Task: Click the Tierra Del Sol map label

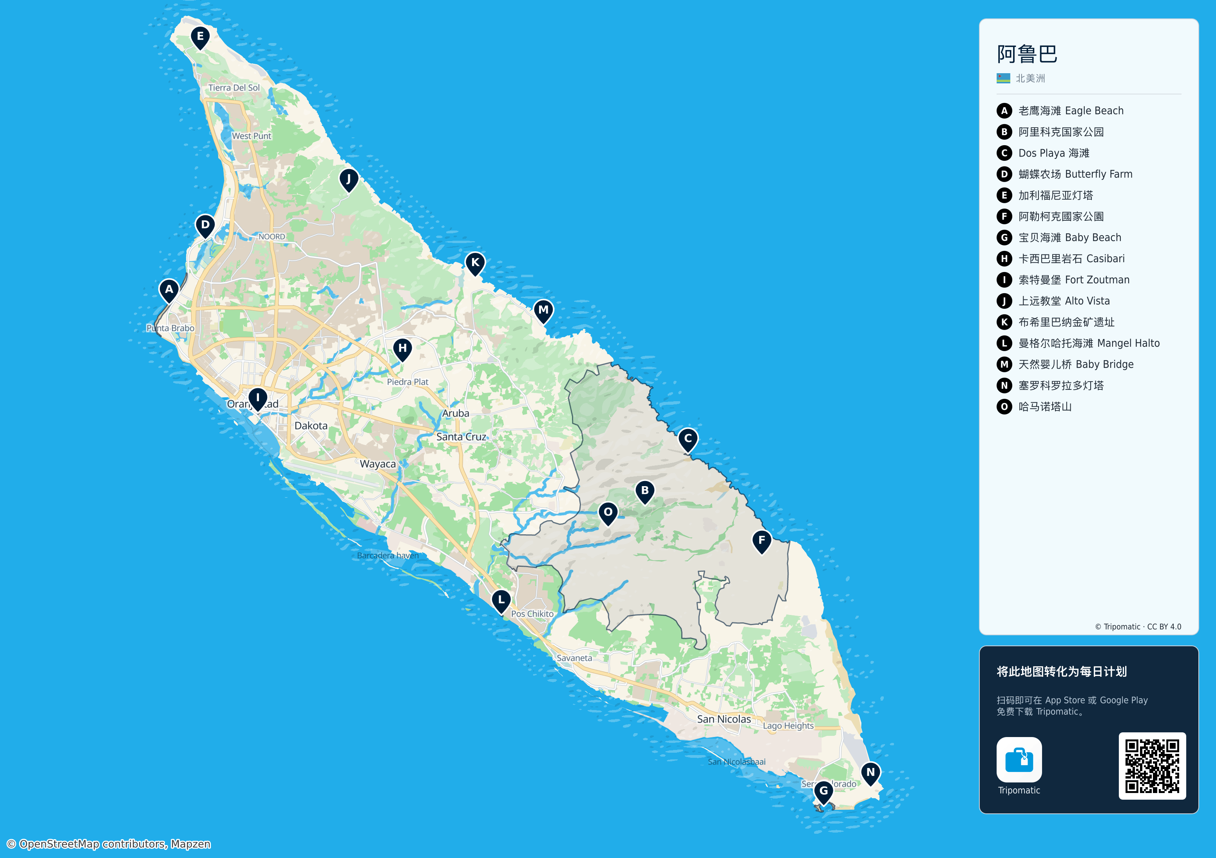Action: click(x=234, y=88)
